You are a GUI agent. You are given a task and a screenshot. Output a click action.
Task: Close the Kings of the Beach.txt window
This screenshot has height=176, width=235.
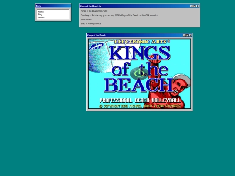click(x=198, y=6)
